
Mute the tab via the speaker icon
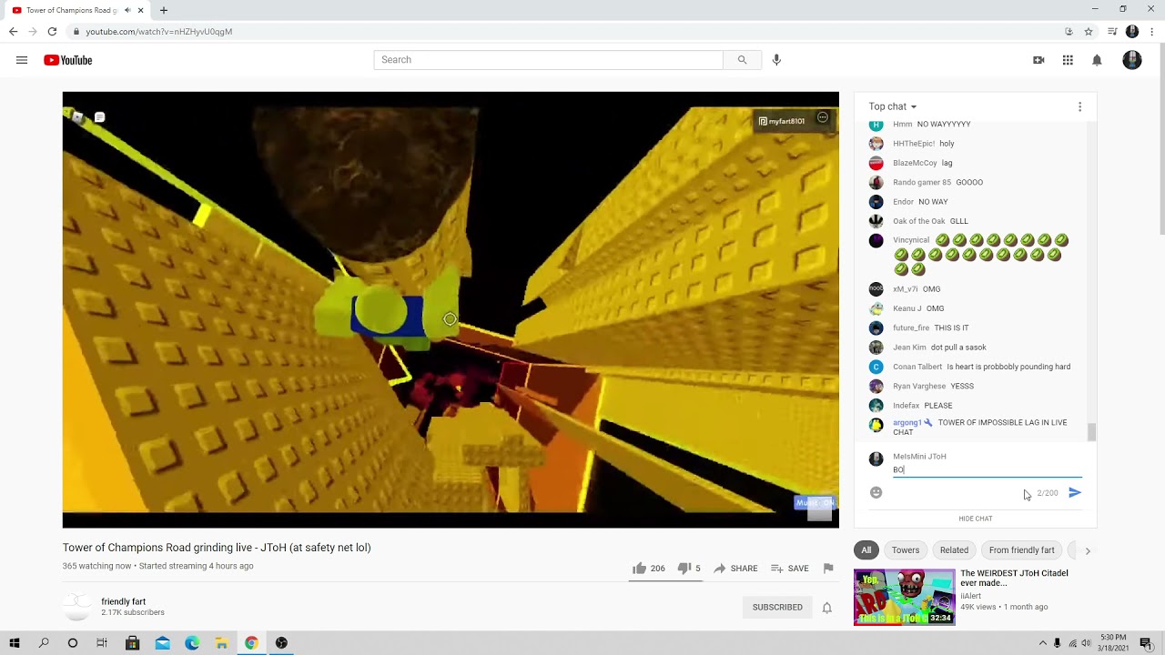pyautogui.click(x=127, y=10)
